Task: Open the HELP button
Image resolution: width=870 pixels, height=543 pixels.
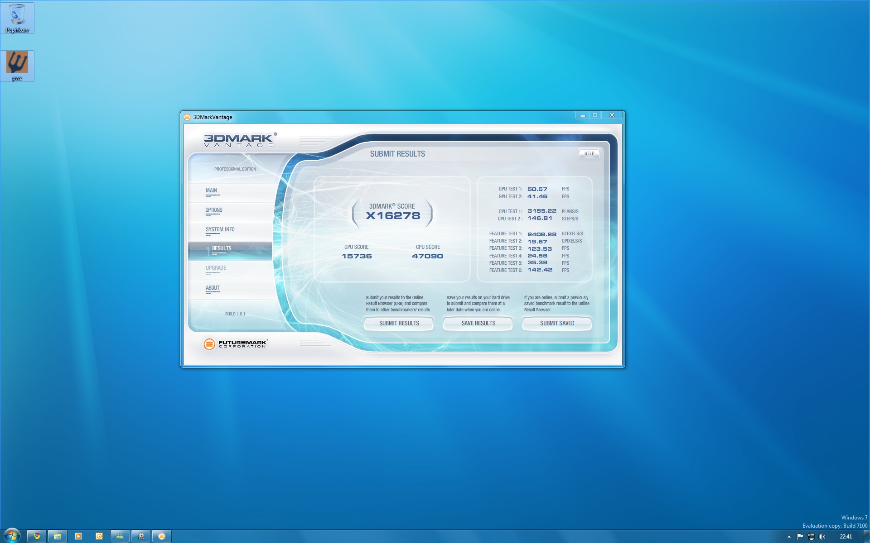Action: point(589,154)
